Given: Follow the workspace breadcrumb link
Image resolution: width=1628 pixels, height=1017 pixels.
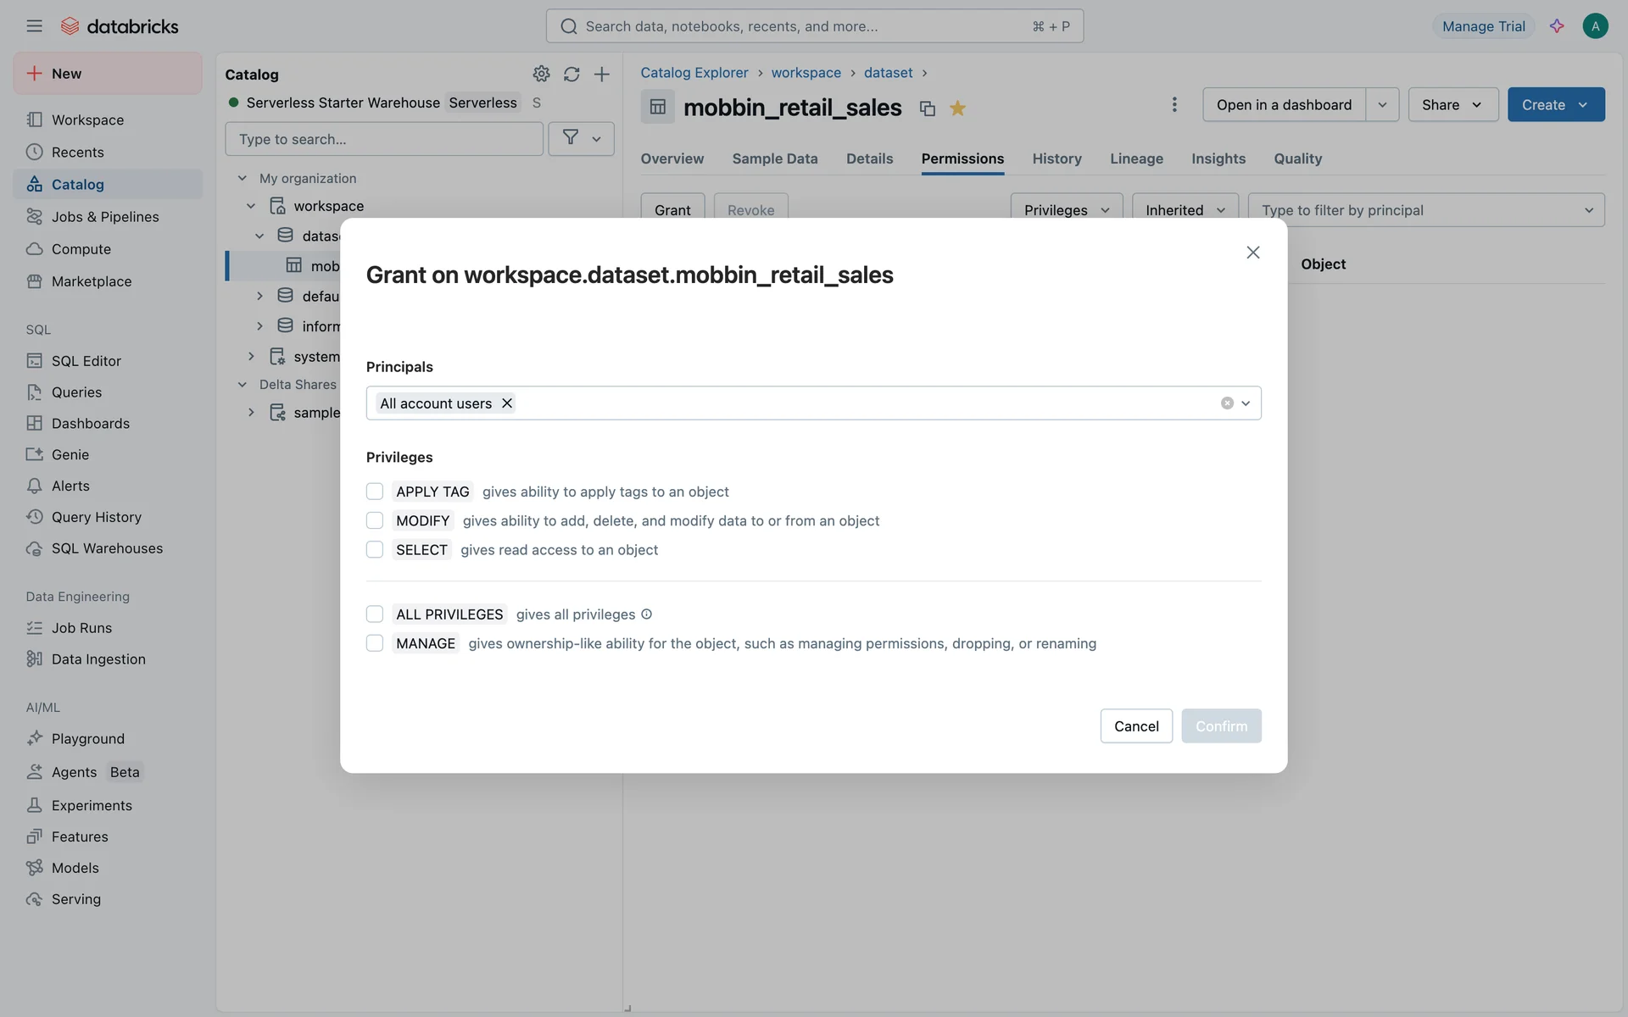Looking at the screenshot, I should (x=806, y=73).
